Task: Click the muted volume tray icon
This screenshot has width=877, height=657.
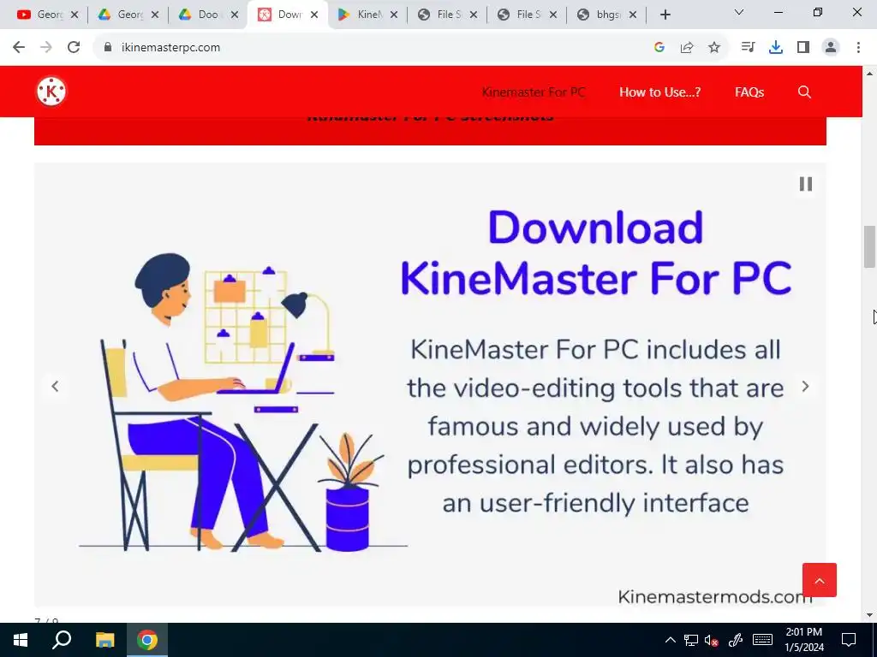Action: [x=712, y=640]
